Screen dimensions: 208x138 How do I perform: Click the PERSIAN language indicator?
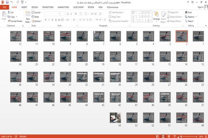click(x=23, y=136)
